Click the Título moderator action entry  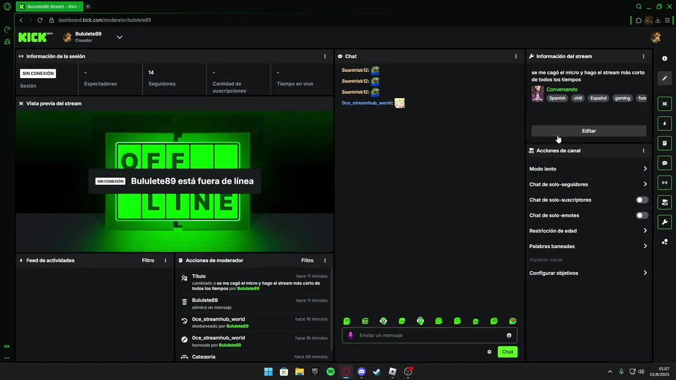tap(254, 282)
